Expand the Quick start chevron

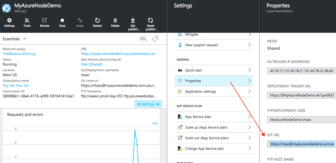(250, 70)
